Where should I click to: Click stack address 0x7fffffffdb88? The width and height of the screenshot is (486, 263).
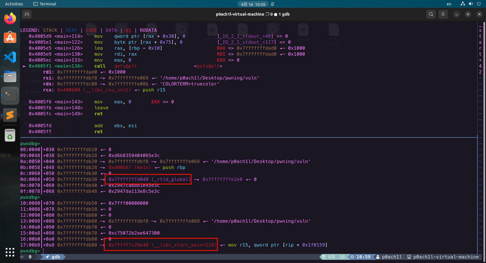77,245
